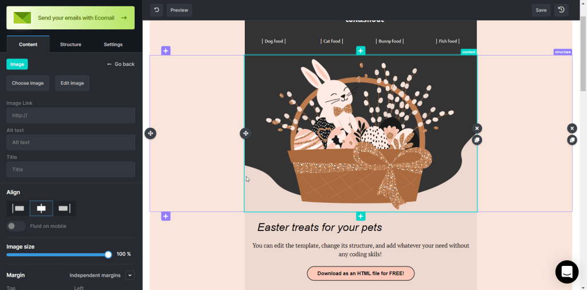Open version history clock icon
The image size is (587, 290).
point(561,10)
